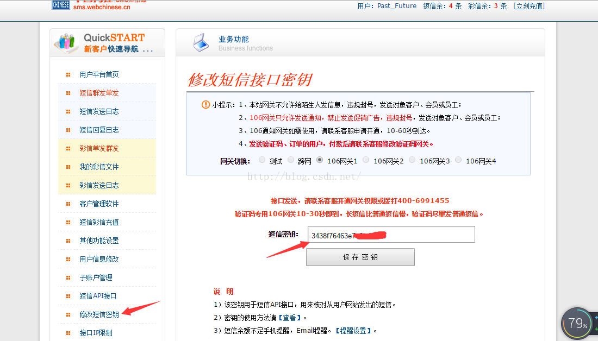Image resolution: width=598 pixels, height=341 pixels.
Task: Click the orange bullet icon beside 用户平台首页
Action: [68, 75]
